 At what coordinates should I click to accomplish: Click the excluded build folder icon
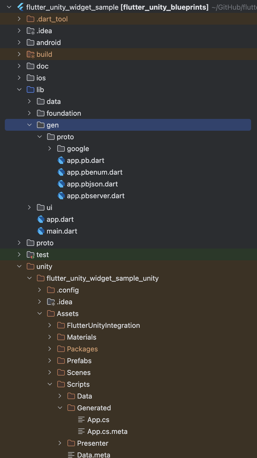pyautogui.click(x=31, y=54)
